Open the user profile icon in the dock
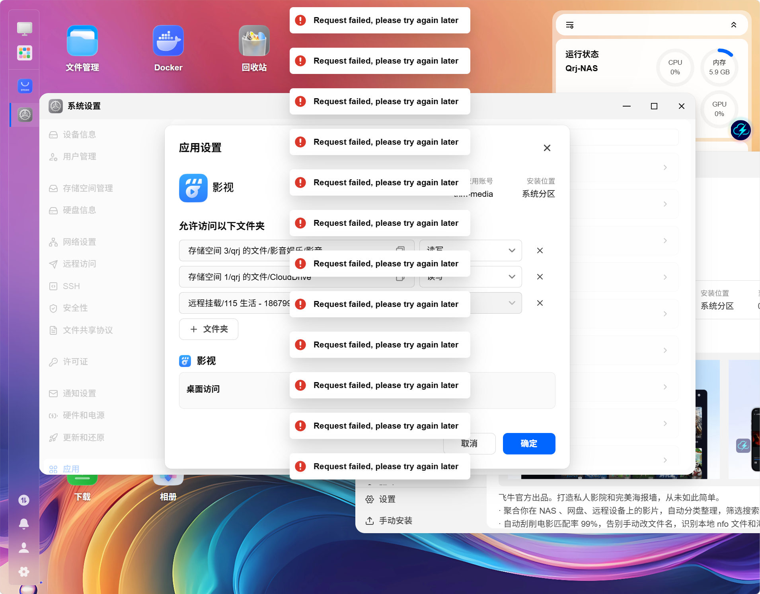Image resolution: width=760 pixels, height=594 pixels. [x=24, y=547]
